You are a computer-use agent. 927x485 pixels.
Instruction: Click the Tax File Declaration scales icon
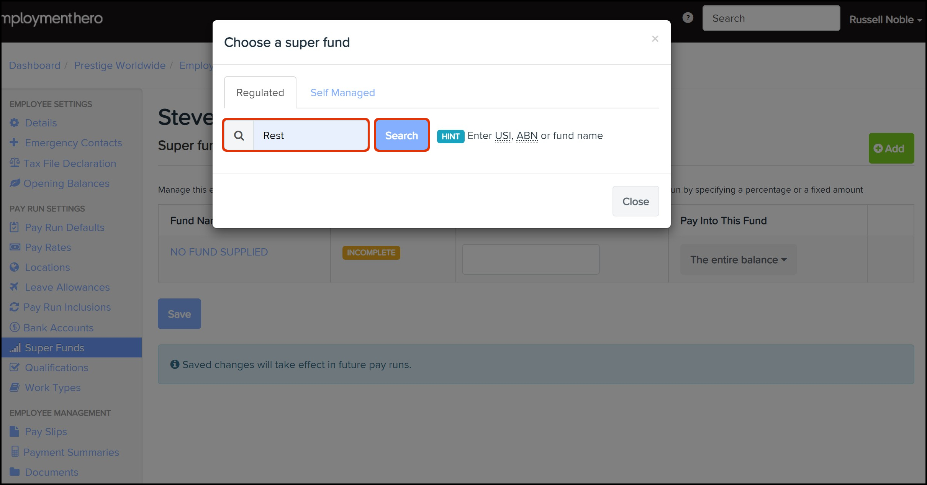point(15,163)
